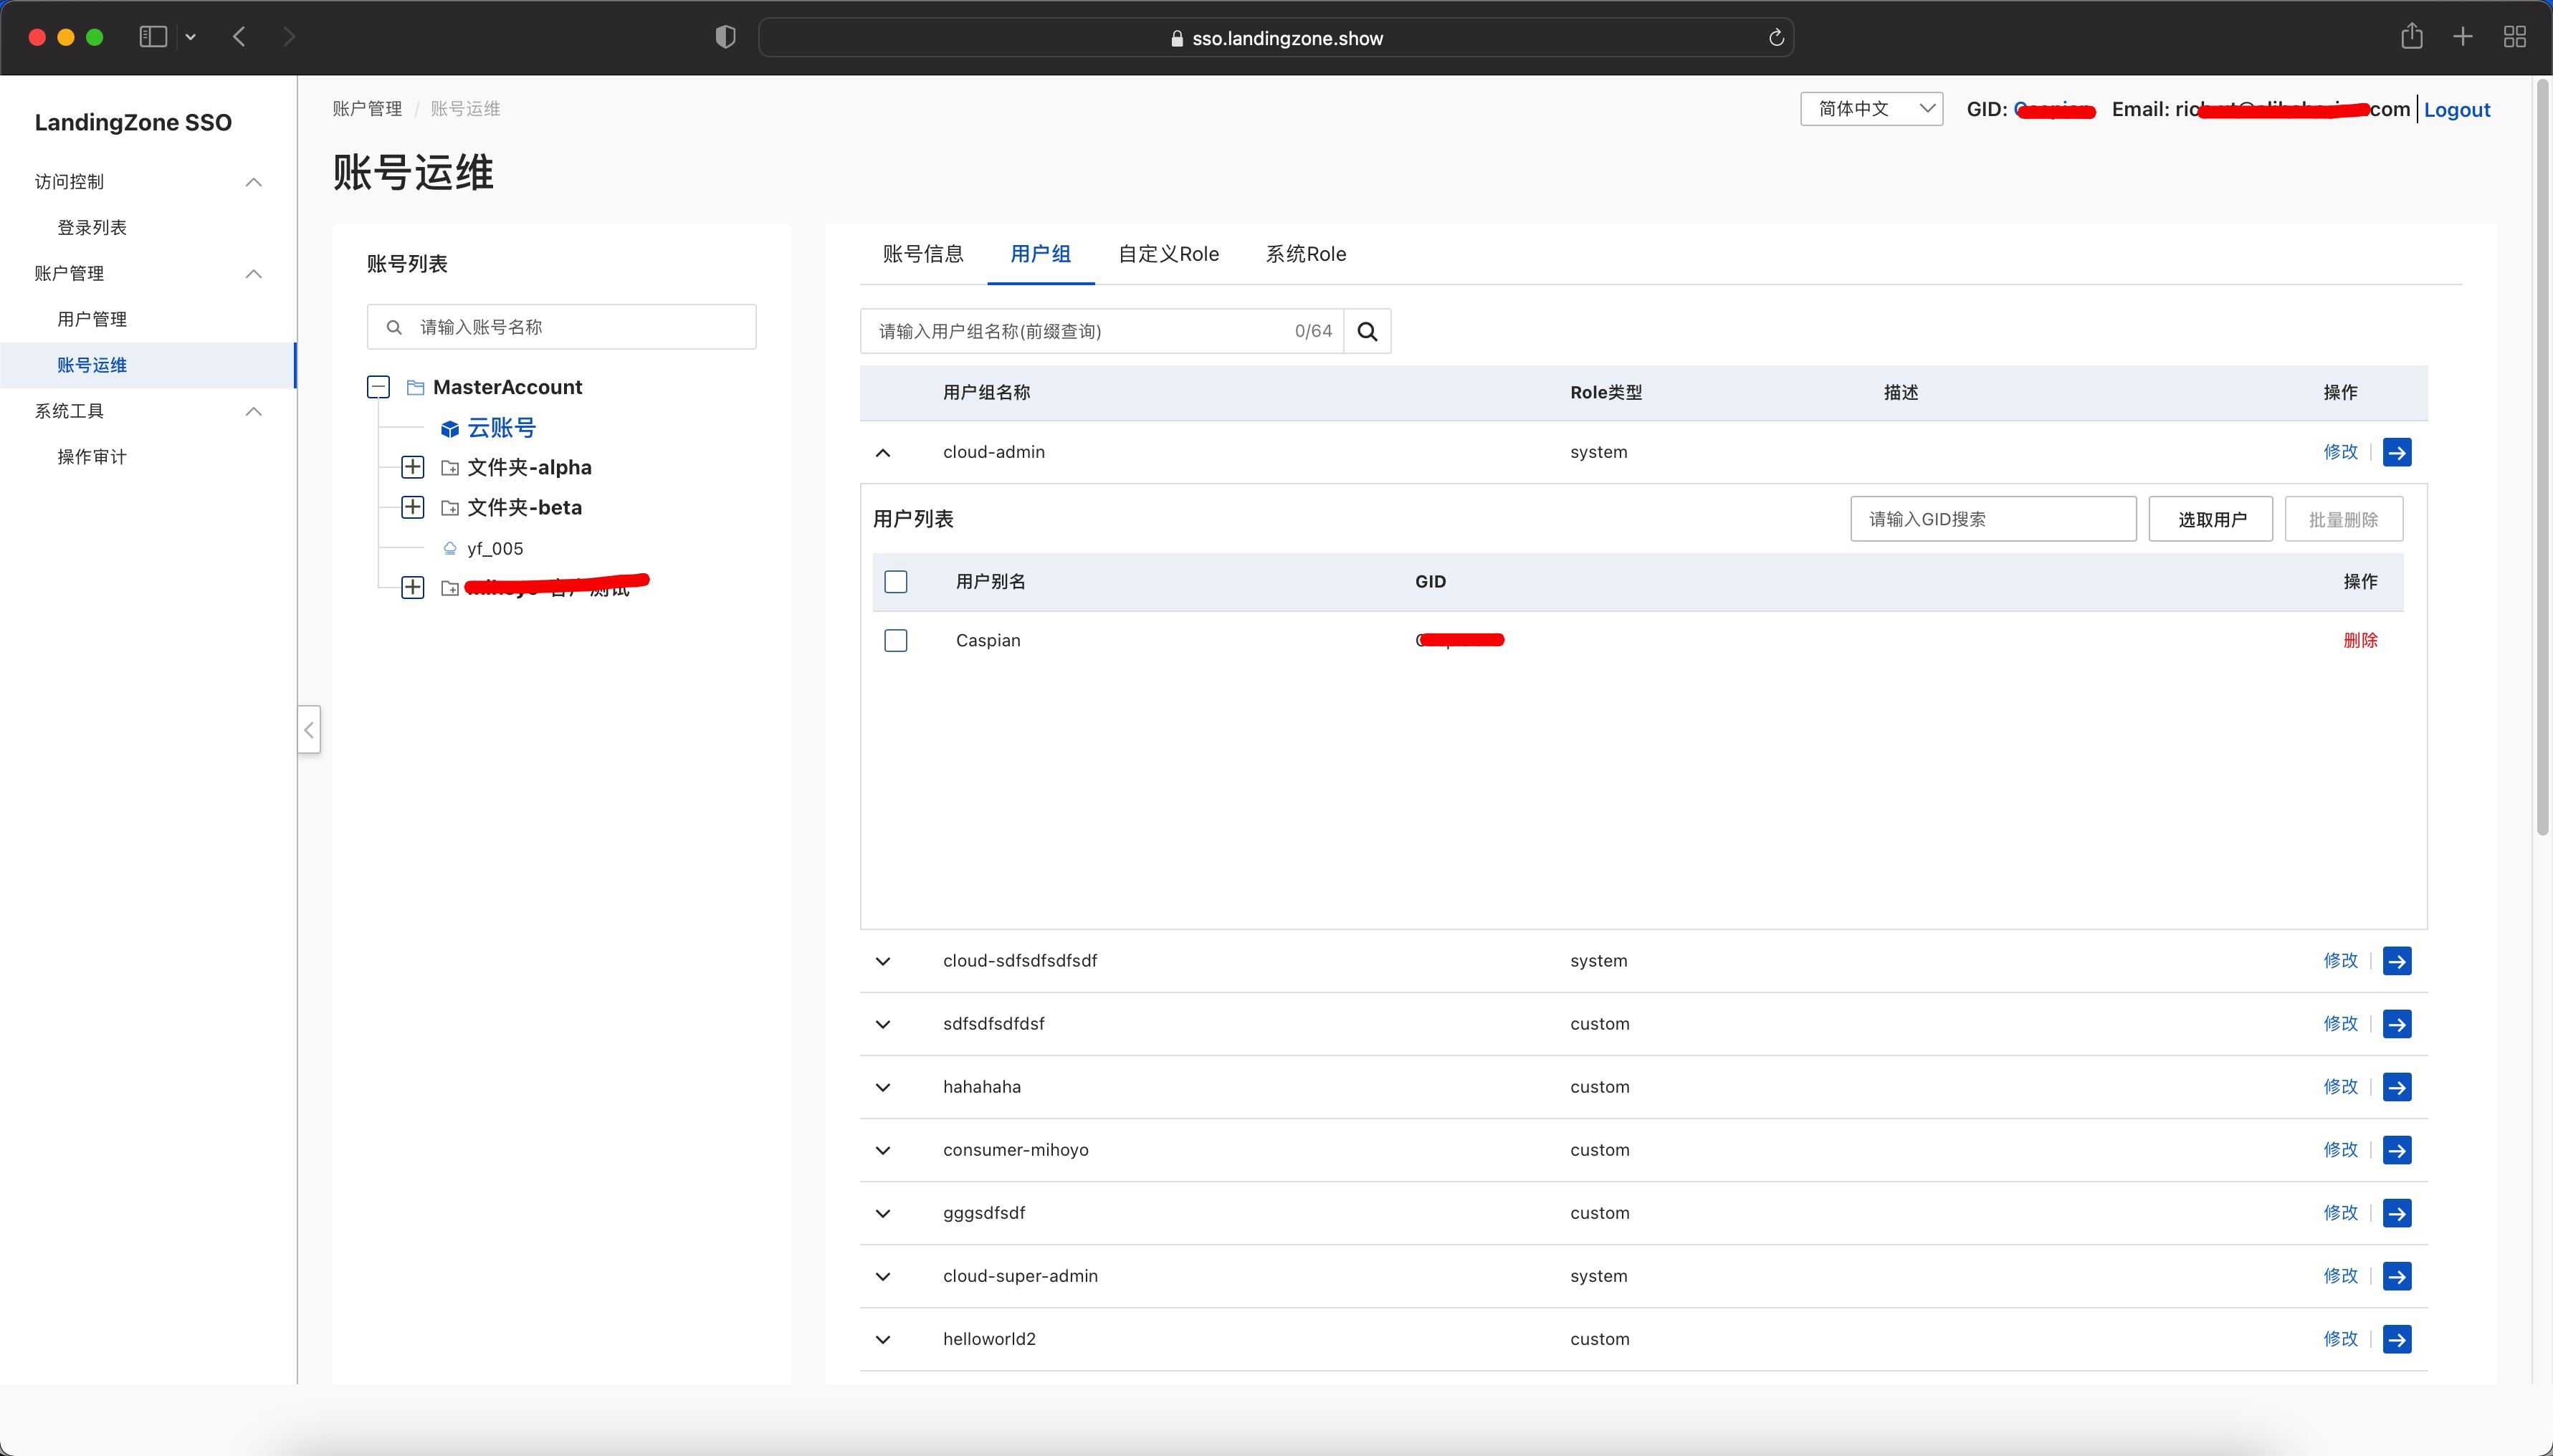Expand the 文件夹-alpha folder node

[412, 467]
